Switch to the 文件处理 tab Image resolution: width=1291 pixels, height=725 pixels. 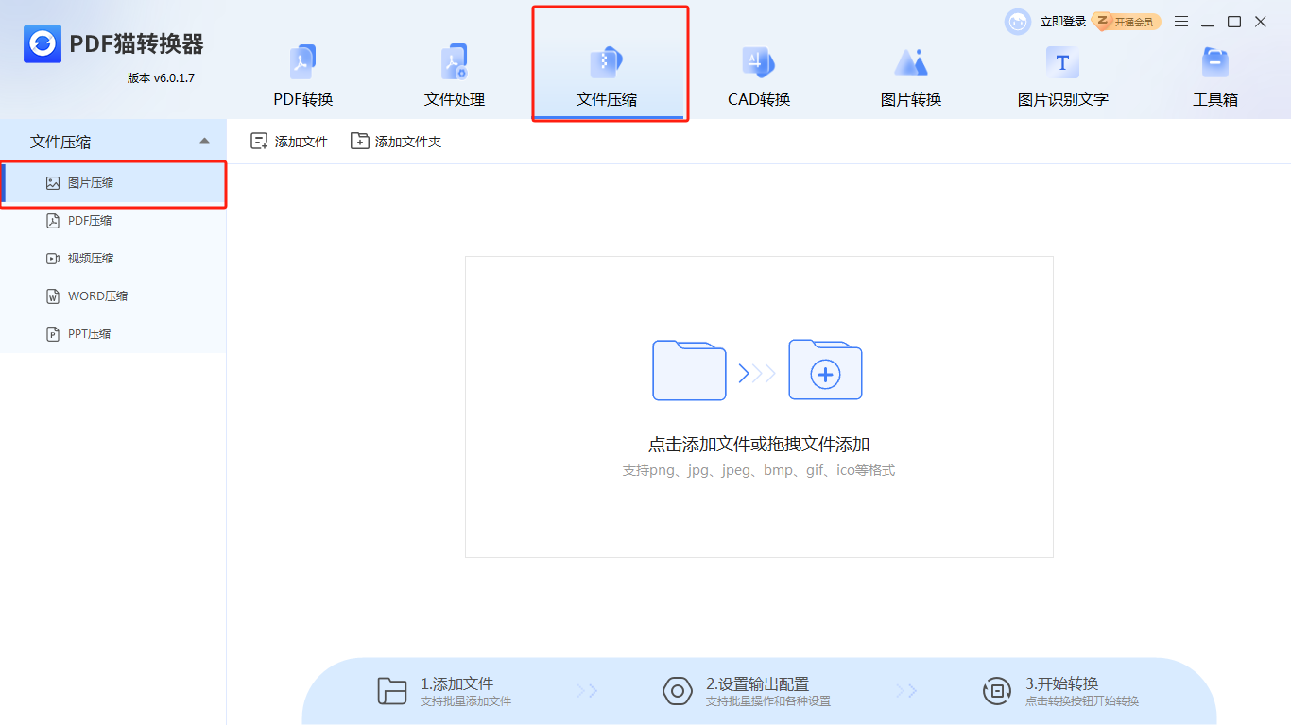[455, 77]
